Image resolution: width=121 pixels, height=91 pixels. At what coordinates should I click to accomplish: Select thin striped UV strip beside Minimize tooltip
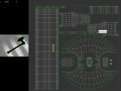(x=73, y=33)
